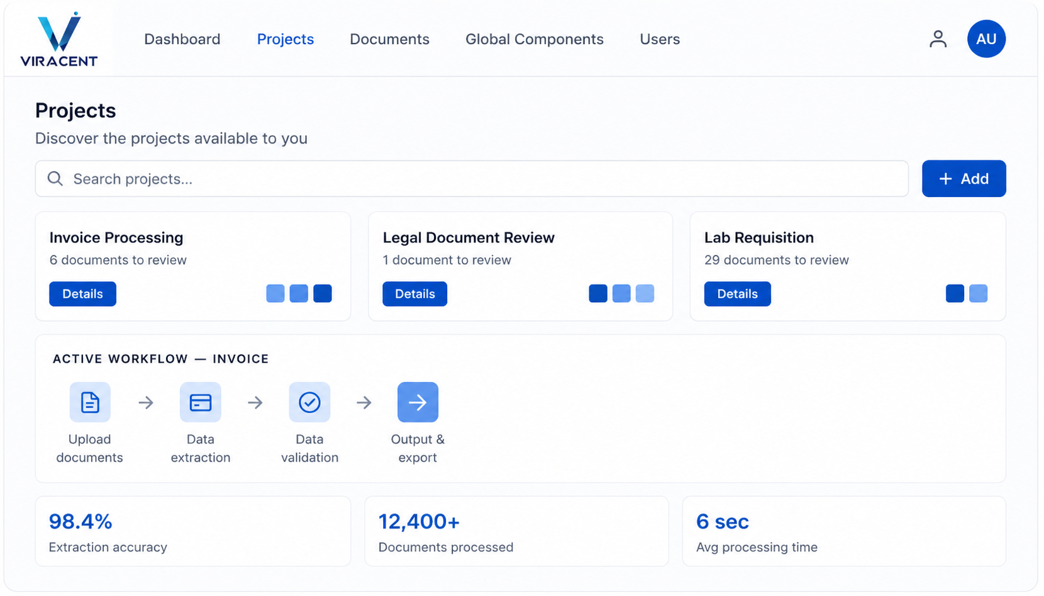Screen dimensions: 1044x596
Task: Open Global Components in the navigation
Action: pyautogui.click(x=535, y=39)
